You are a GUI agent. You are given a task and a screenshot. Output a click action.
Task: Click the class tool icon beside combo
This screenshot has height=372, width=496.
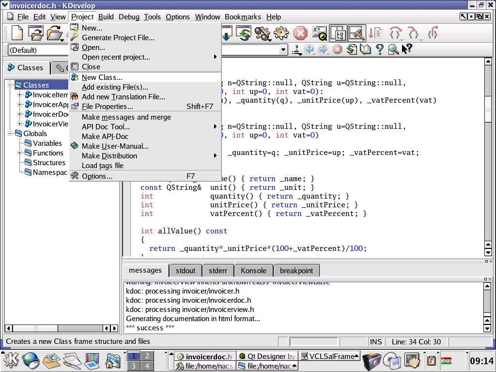pos(297,50)
